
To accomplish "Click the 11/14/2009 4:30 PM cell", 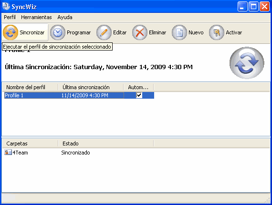I will [x=85, y=95].
